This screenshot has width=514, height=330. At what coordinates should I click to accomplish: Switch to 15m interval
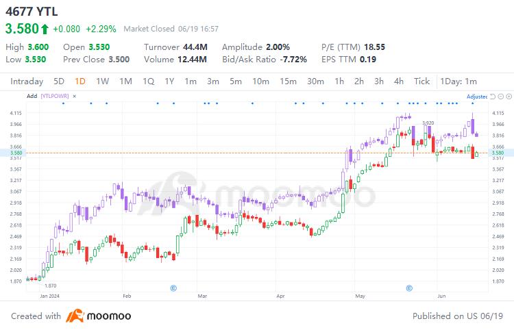coord(288,81)
